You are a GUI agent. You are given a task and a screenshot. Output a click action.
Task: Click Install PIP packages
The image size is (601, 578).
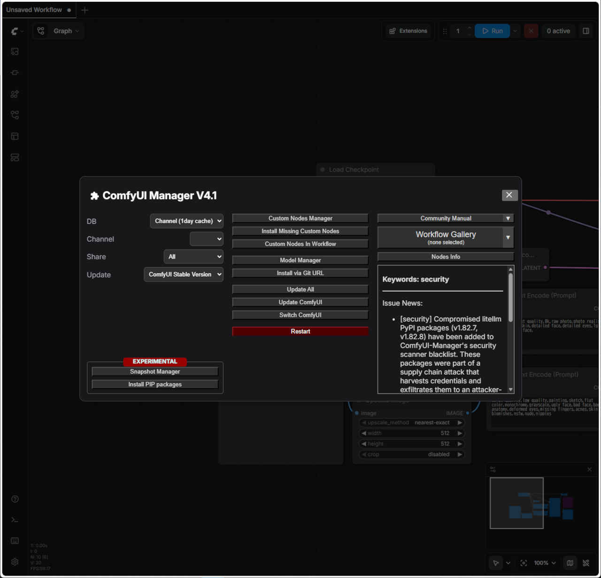coord(155,385)
